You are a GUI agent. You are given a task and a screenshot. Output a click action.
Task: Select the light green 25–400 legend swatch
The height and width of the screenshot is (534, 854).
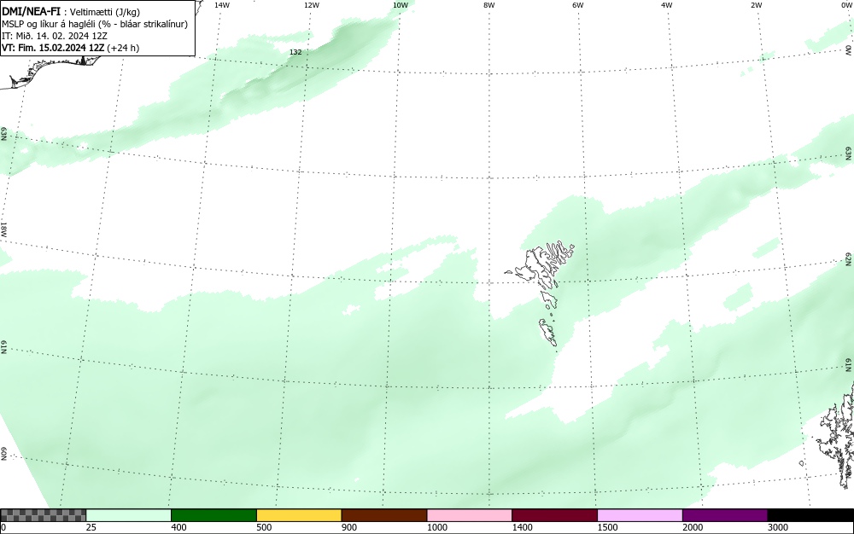[129, 515]
